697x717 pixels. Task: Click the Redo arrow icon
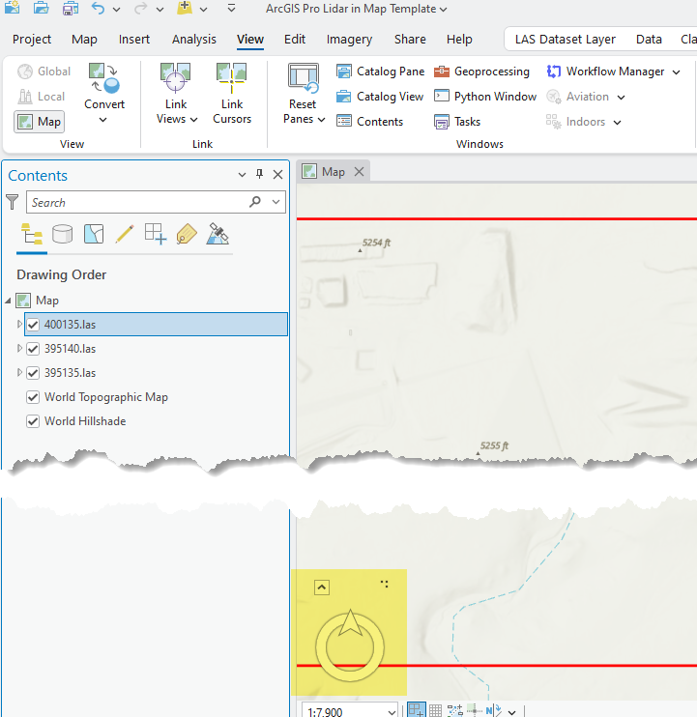(x=140, y=9)
